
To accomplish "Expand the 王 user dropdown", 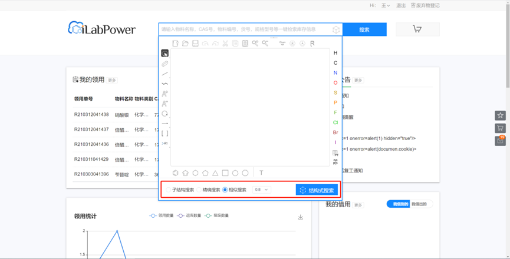I will [x=386, y=5].
